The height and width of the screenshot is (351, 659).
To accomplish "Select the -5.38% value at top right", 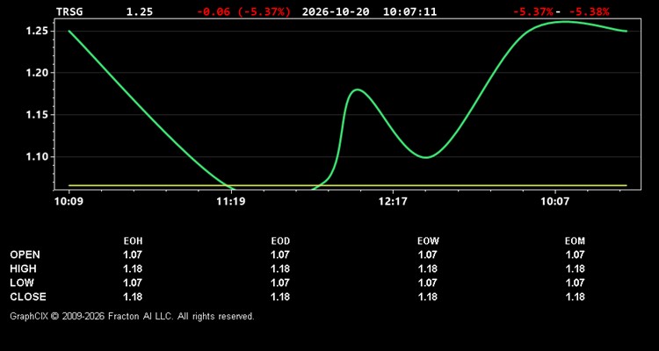I will 589,11.
